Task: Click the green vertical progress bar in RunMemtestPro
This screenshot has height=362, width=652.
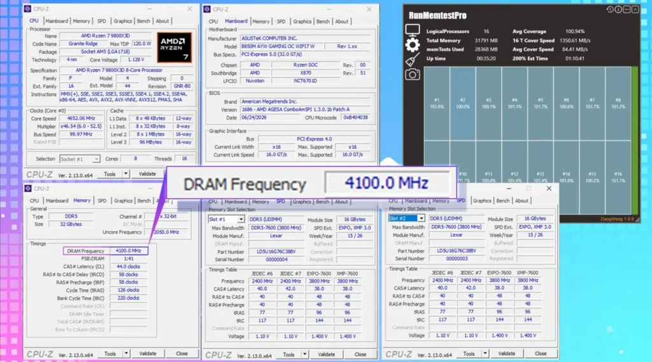Action: 635,141
